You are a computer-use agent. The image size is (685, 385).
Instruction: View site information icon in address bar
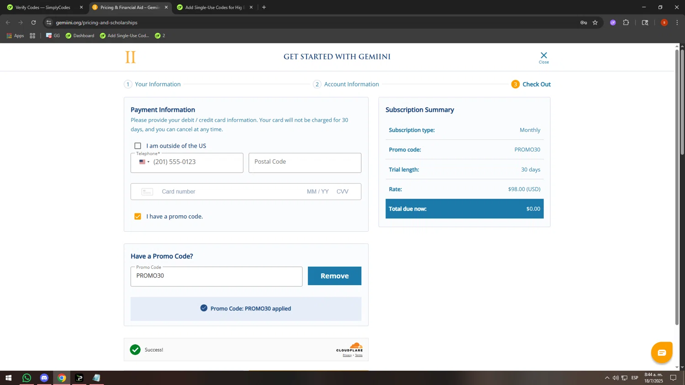tap(49, 22)
